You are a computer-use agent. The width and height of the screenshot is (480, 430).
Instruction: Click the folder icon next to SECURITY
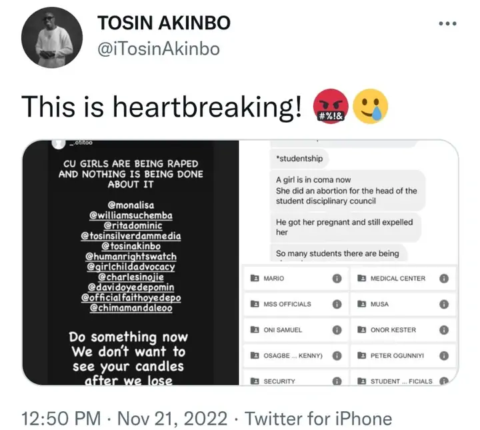(x=254, y=381)
